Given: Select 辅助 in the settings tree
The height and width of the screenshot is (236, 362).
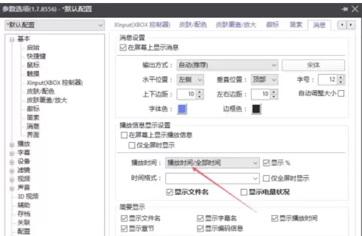Looking at the screenshot, I should tap(24, 205).
